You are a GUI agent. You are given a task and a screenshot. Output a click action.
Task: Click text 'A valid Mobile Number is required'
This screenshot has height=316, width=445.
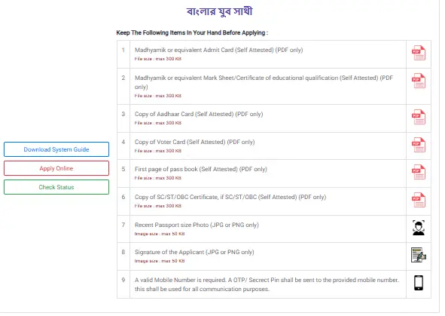pos(181,280)
